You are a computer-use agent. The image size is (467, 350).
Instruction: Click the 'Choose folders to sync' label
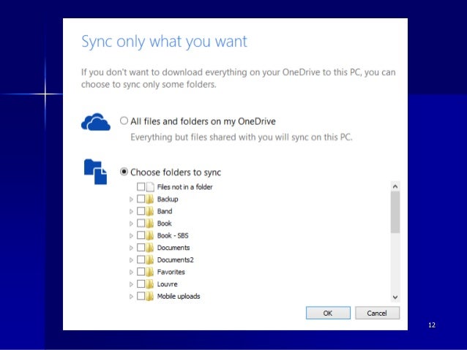(176, 172)
